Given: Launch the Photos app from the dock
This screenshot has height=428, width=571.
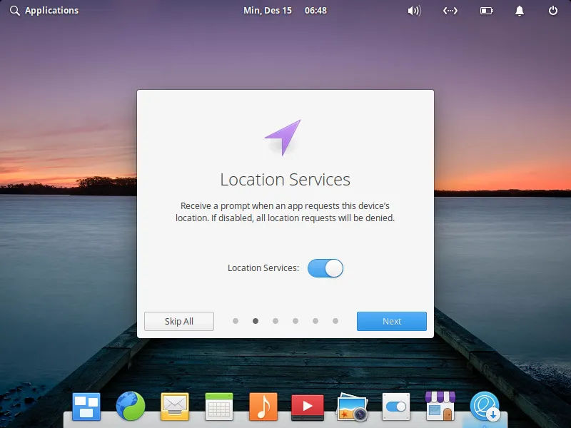Looking at the screenshot, I should point(352,407).
